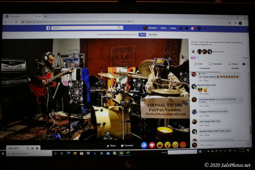Image resolution: width=255 pixels, height=170 pixels.
Task: Open Messenger from the Facebook header
Action: click(187, 28)
